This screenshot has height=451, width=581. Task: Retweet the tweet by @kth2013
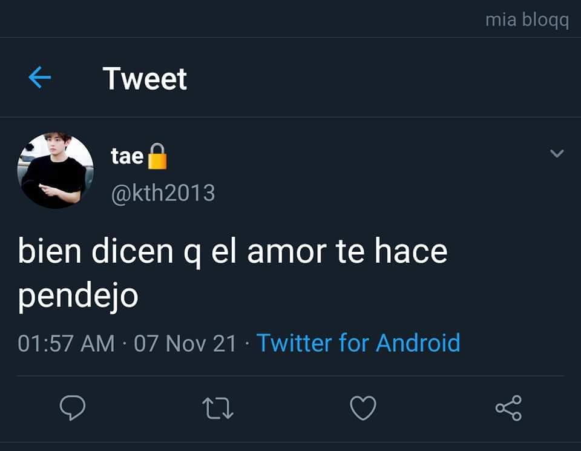pyautogui.click(x=218, y=408)
